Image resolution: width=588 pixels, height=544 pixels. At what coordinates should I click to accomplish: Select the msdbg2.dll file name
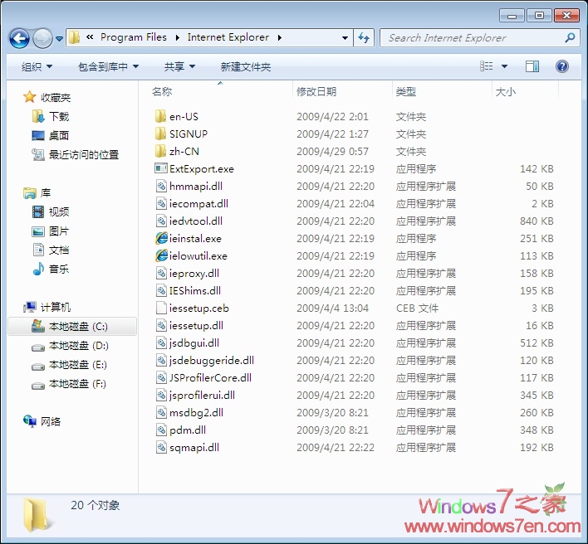click(196, 413)
